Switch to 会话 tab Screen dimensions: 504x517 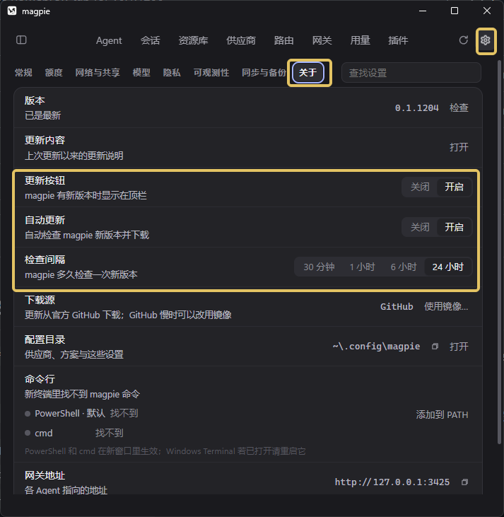point(150,40)
